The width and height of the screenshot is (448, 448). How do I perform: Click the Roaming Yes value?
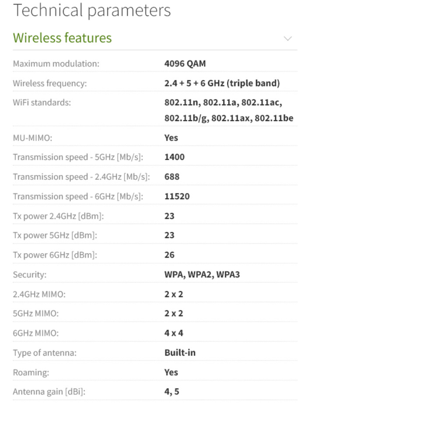[x=171, y=372]
